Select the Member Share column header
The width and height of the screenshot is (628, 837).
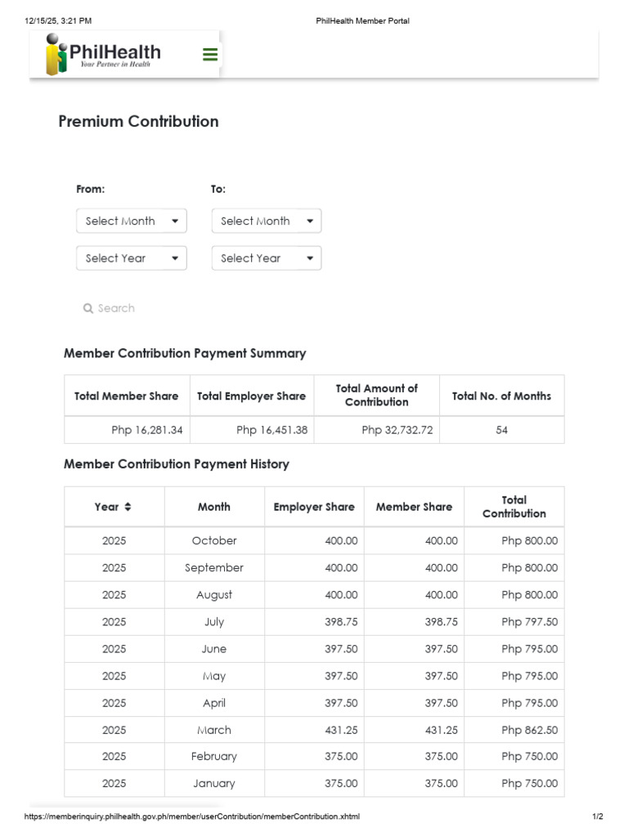(x=414, y=507)
